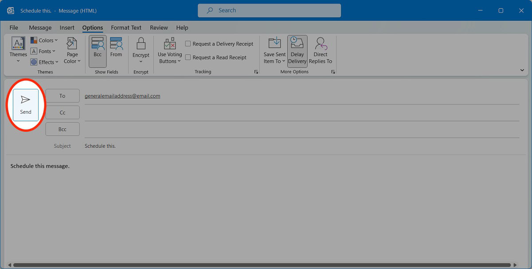532x269 pixels.
Task: Click the horizontal scrollbar at the bottom
Action: coord(262,265)
